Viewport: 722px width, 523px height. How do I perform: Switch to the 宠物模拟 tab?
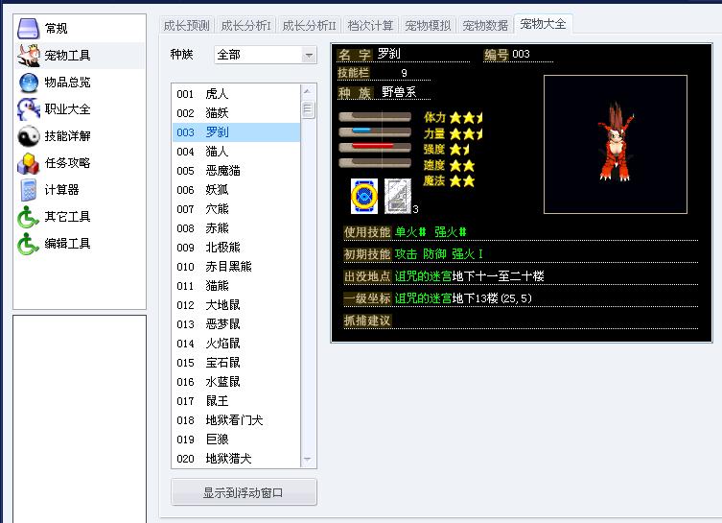click(x=428, y=25)
